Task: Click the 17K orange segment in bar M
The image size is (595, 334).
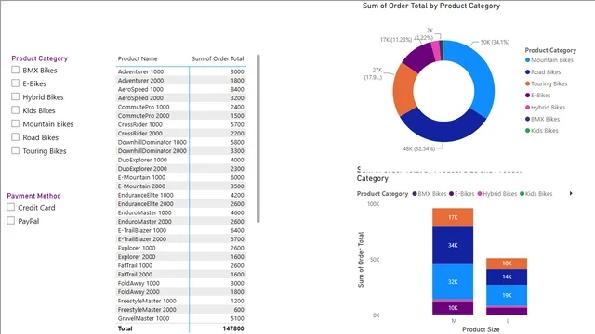Action: point(453,217)
